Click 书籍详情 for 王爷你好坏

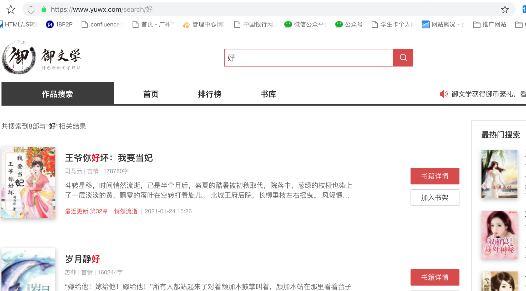435,176
